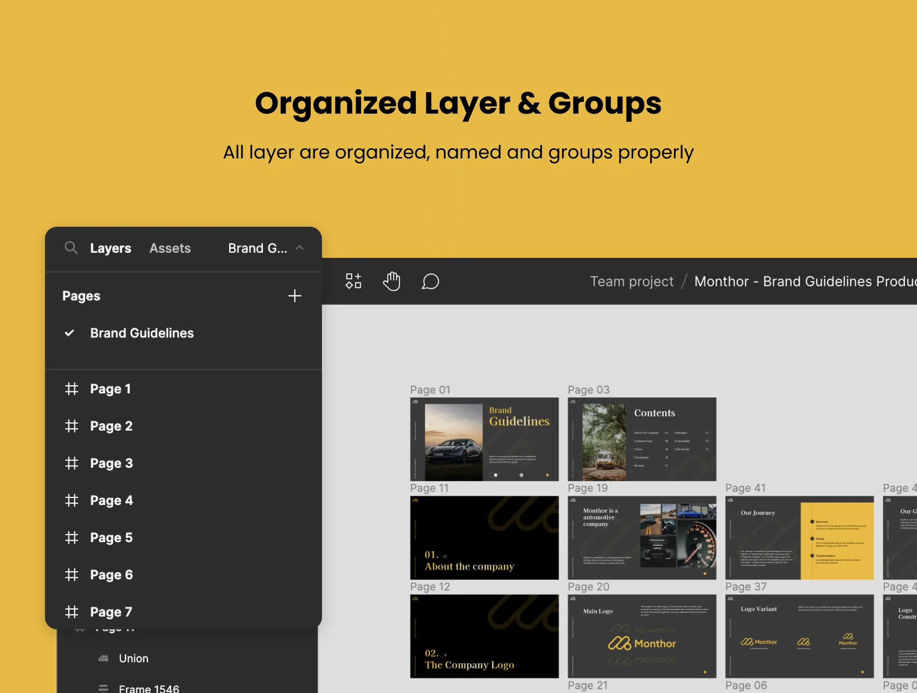Switch to the Layers tab
The height and width of the screenshot is (693, 917).
pos(111,248)
